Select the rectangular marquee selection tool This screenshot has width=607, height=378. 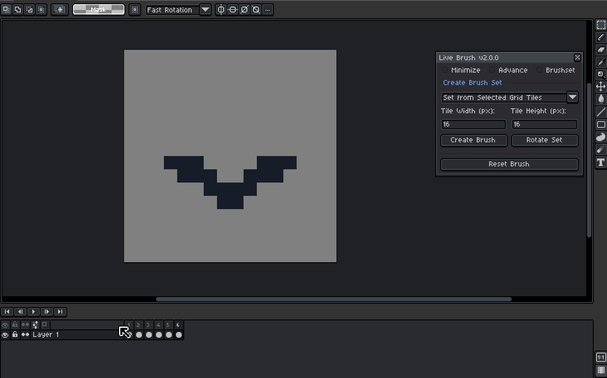(x=601, y=24)
